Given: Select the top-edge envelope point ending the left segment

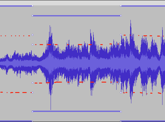Looking at the screenshot, I should pyautogui.click(x=32, y=6).
